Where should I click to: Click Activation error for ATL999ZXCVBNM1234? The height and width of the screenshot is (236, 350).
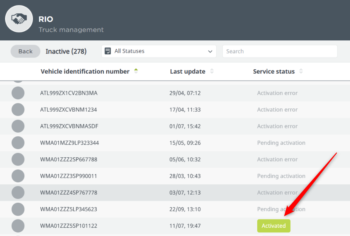pos(277,110)
